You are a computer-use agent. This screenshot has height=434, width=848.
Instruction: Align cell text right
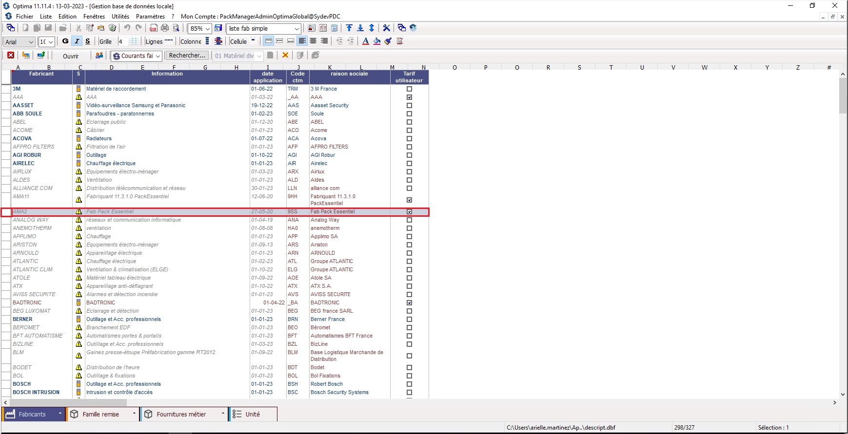click(x=324, y=41)
